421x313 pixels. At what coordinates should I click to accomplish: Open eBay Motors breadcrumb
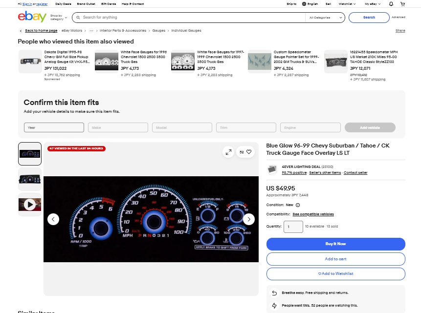72,31
